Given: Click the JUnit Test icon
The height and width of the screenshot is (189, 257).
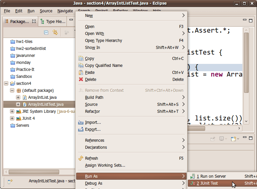Looking at the screenshot, I should (x=193, y=183).
